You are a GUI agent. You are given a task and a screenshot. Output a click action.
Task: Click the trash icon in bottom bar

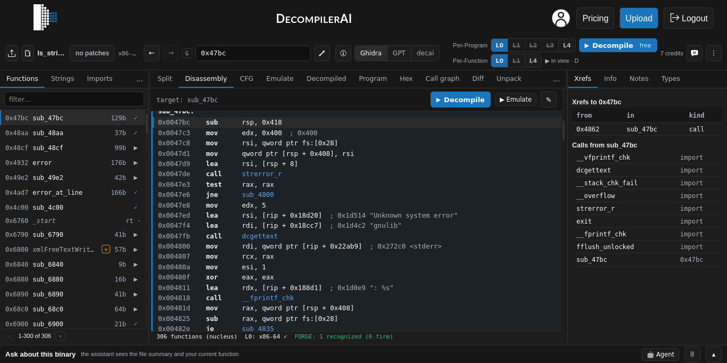[x=692, y=354]
